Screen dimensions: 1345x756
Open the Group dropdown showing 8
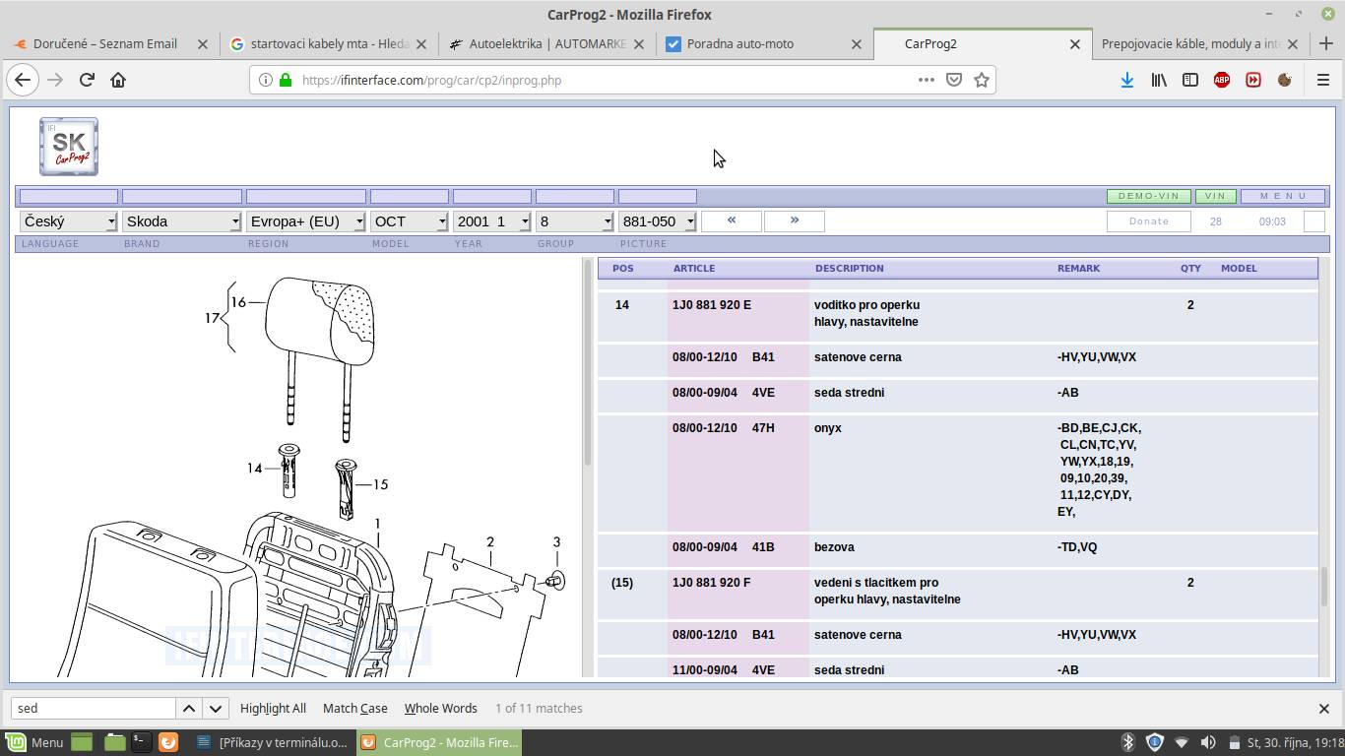[x=575, y=221]
